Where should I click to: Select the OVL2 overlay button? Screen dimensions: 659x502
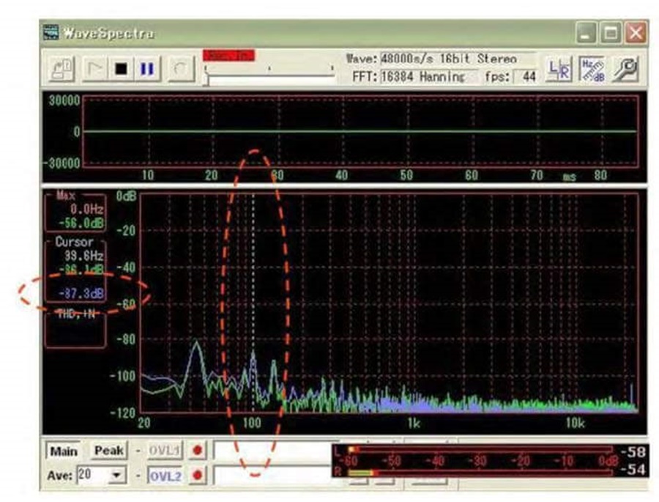(165, 476)
